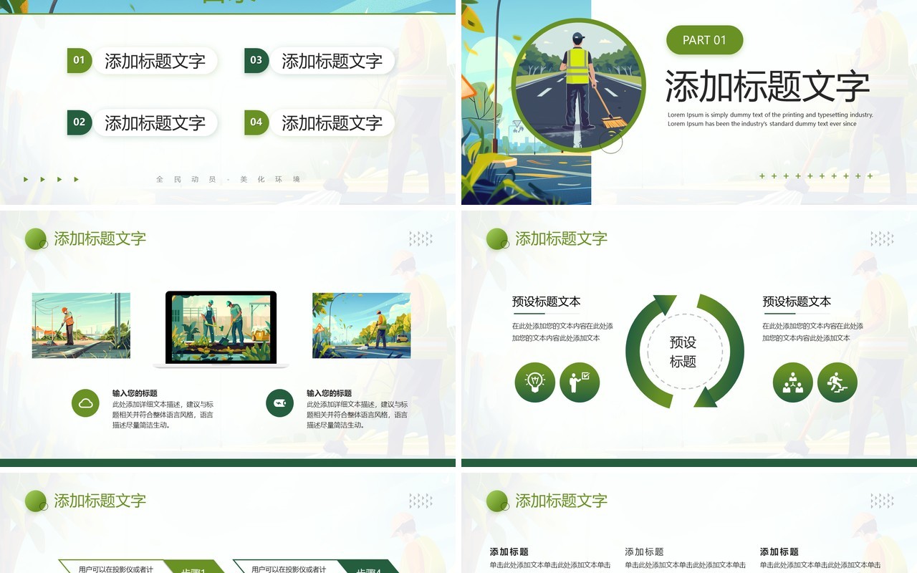Select the dark green 03 number badge
This screenshot has height=573, width=917.
(256, 60)
